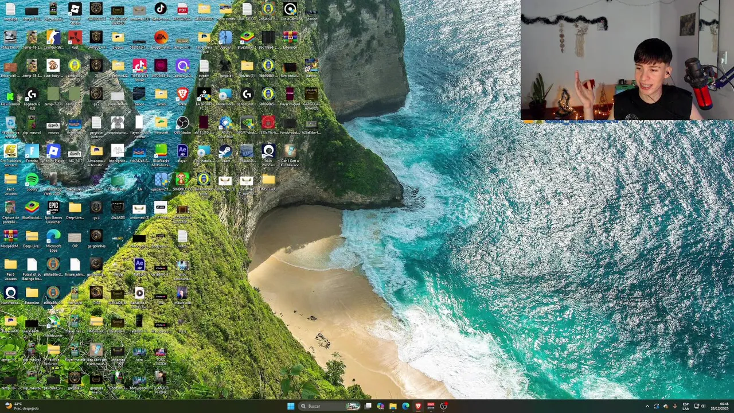This screenshot has height=413, width=734.
Task: Select the Roblox Player shortcut
Action: pos(53,153)
